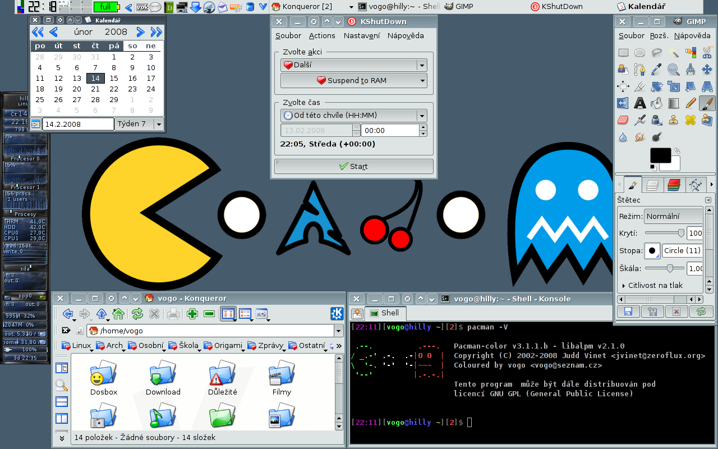The width and height of the screenshot is (718, 449).
Task: Choose the Rotate tool in GIMP toolbox
Action: (657, 86)
